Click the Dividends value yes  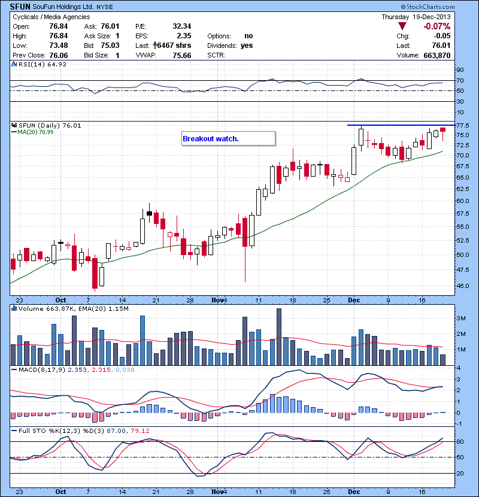click(247, 46)
